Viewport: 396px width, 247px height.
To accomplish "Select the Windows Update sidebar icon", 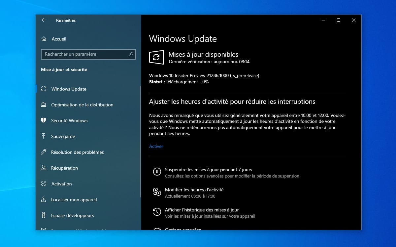I will (x=44, y=89).
